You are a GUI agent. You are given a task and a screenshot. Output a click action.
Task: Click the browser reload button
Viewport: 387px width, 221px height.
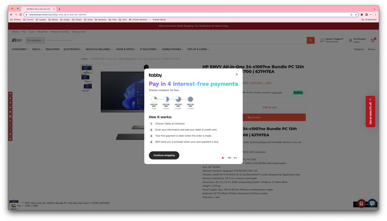point(21,14)
